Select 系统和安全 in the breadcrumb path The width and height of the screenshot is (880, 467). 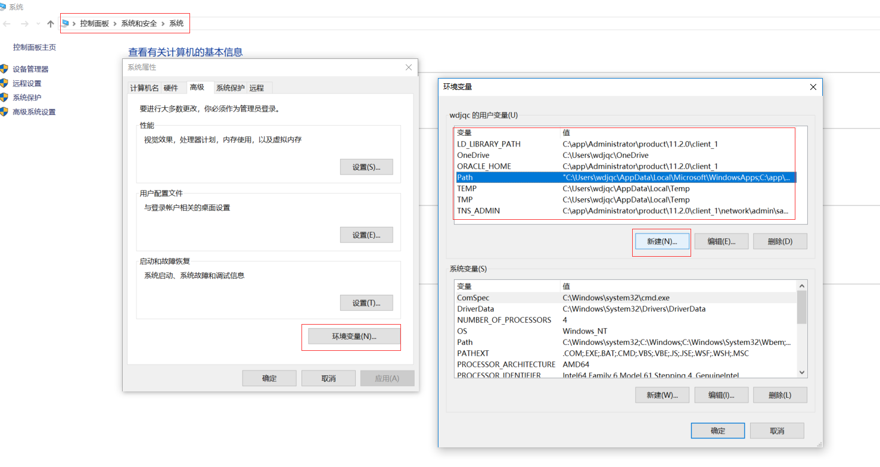pyautogui.click(x=139, y=23)
